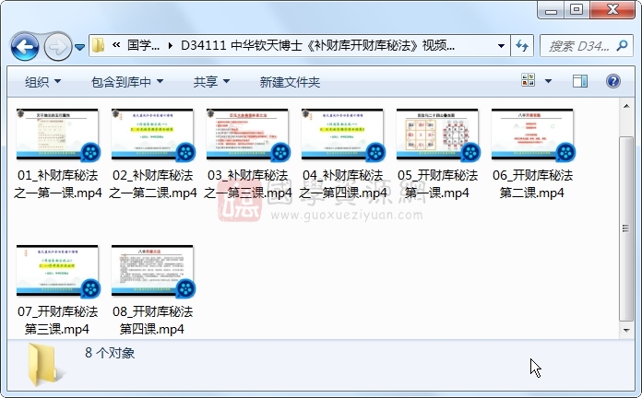Click the file name 03_补财库秘法之一第三课.mp4
Viewport: 642px width, 398px height.
coord(248,183)
